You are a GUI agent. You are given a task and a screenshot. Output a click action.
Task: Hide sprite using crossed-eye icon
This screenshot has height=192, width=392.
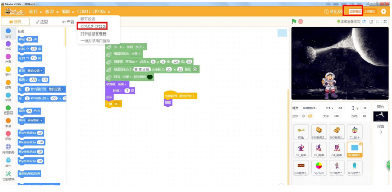click(310, 116)
